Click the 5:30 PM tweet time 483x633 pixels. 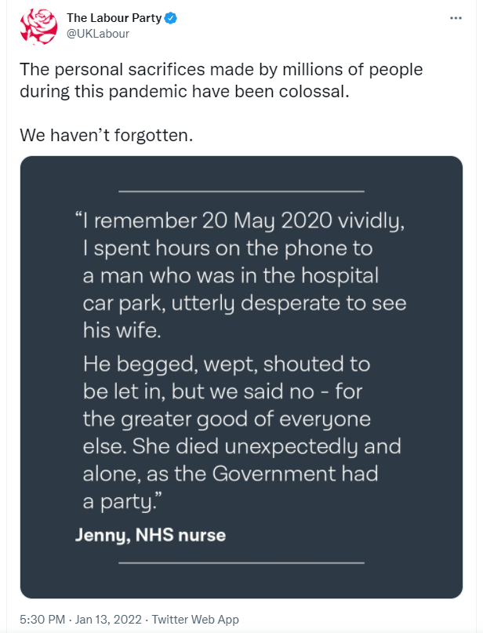44,620
